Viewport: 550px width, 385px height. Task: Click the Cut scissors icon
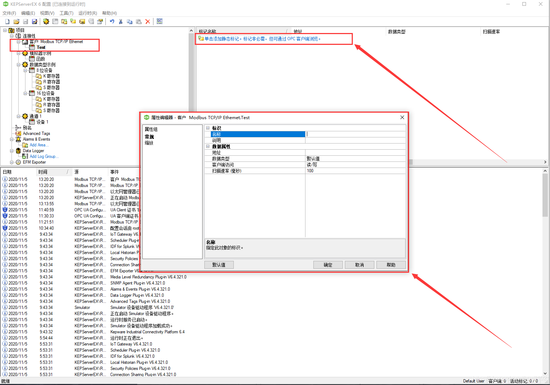point(121,22)
